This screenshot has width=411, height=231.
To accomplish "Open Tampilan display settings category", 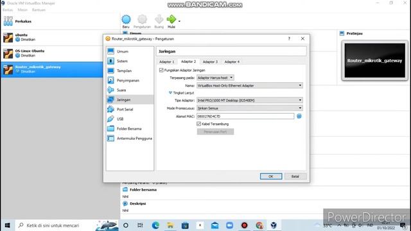I will pyautogui.click(x=130, y=71).
